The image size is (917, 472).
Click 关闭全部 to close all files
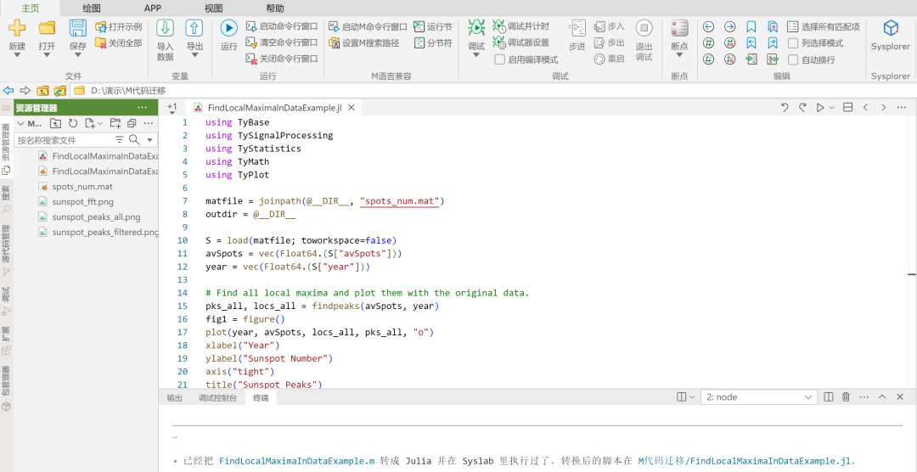point(120,43)
